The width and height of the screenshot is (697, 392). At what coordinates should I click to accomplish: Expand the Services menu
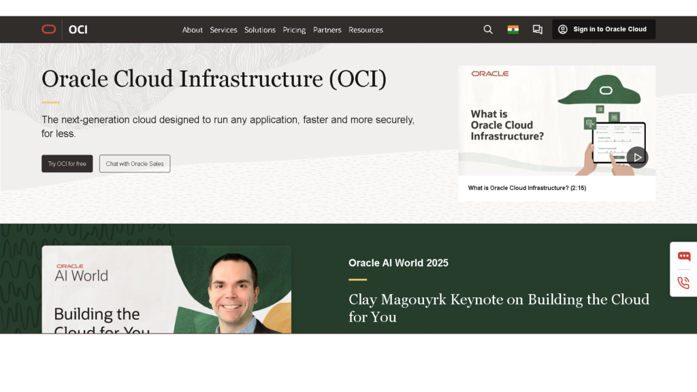pyautogui.click(x=223, y=29)
